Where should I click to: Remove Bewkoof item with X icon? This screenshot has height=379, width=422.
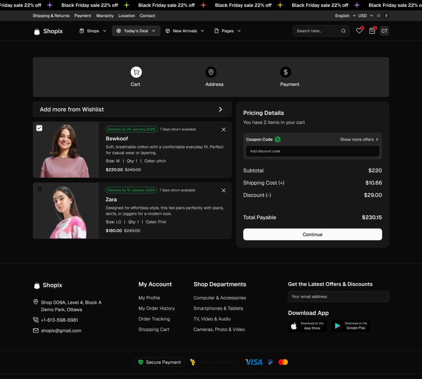coord(223,130)
